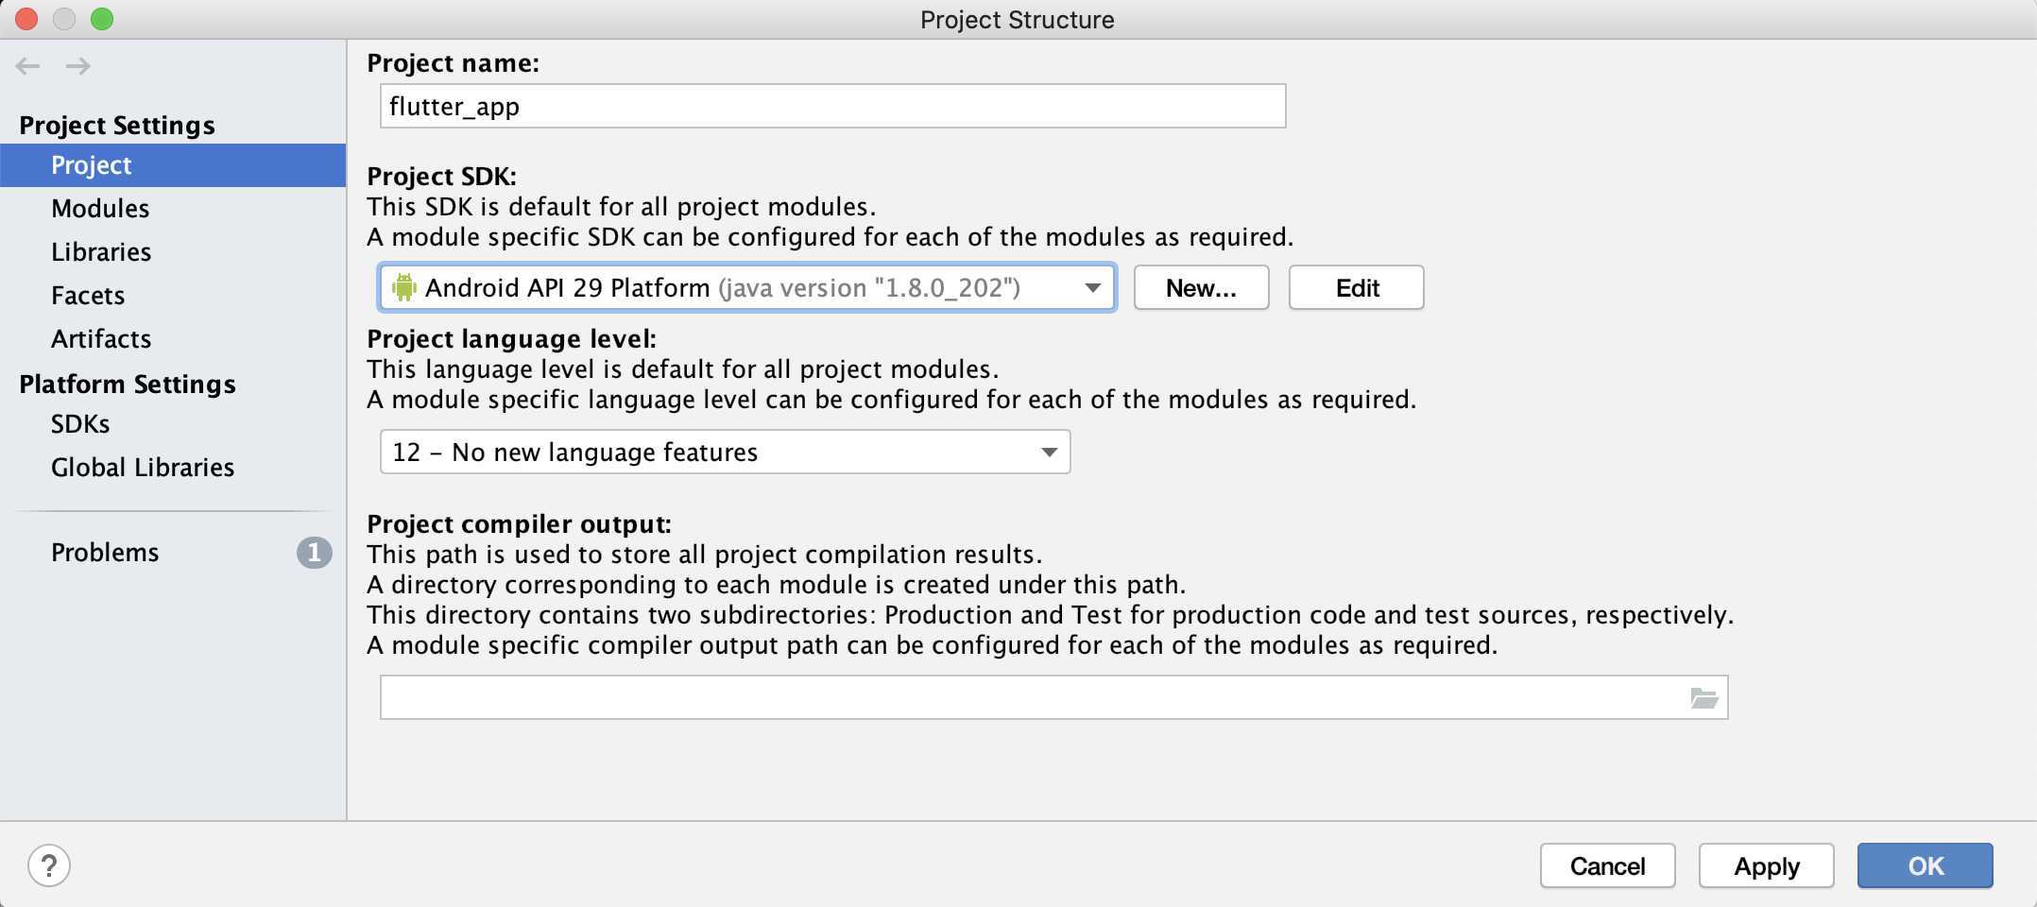Open the Libraries section

coord(101,251)
